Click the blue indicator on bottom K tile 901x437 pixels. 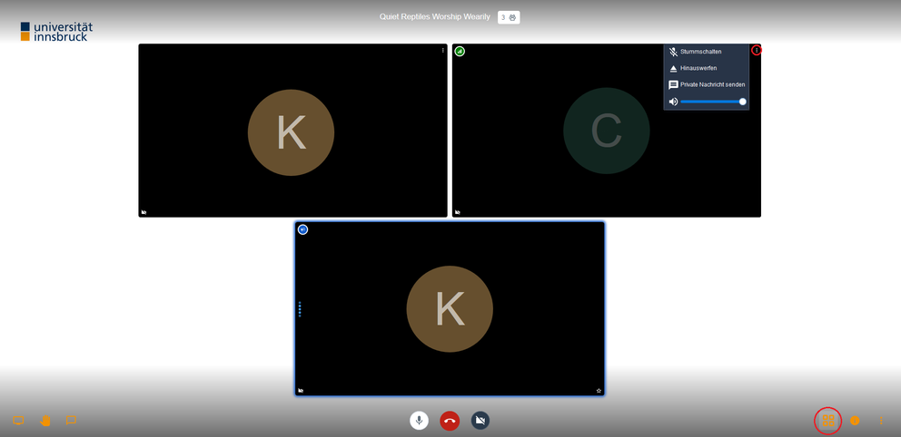pyautogui.click(x=302, y=229)
